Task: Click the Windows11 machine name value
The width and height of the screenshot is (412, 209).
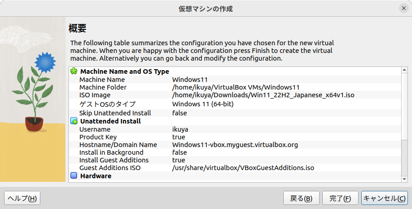Action: click(190, 80)
